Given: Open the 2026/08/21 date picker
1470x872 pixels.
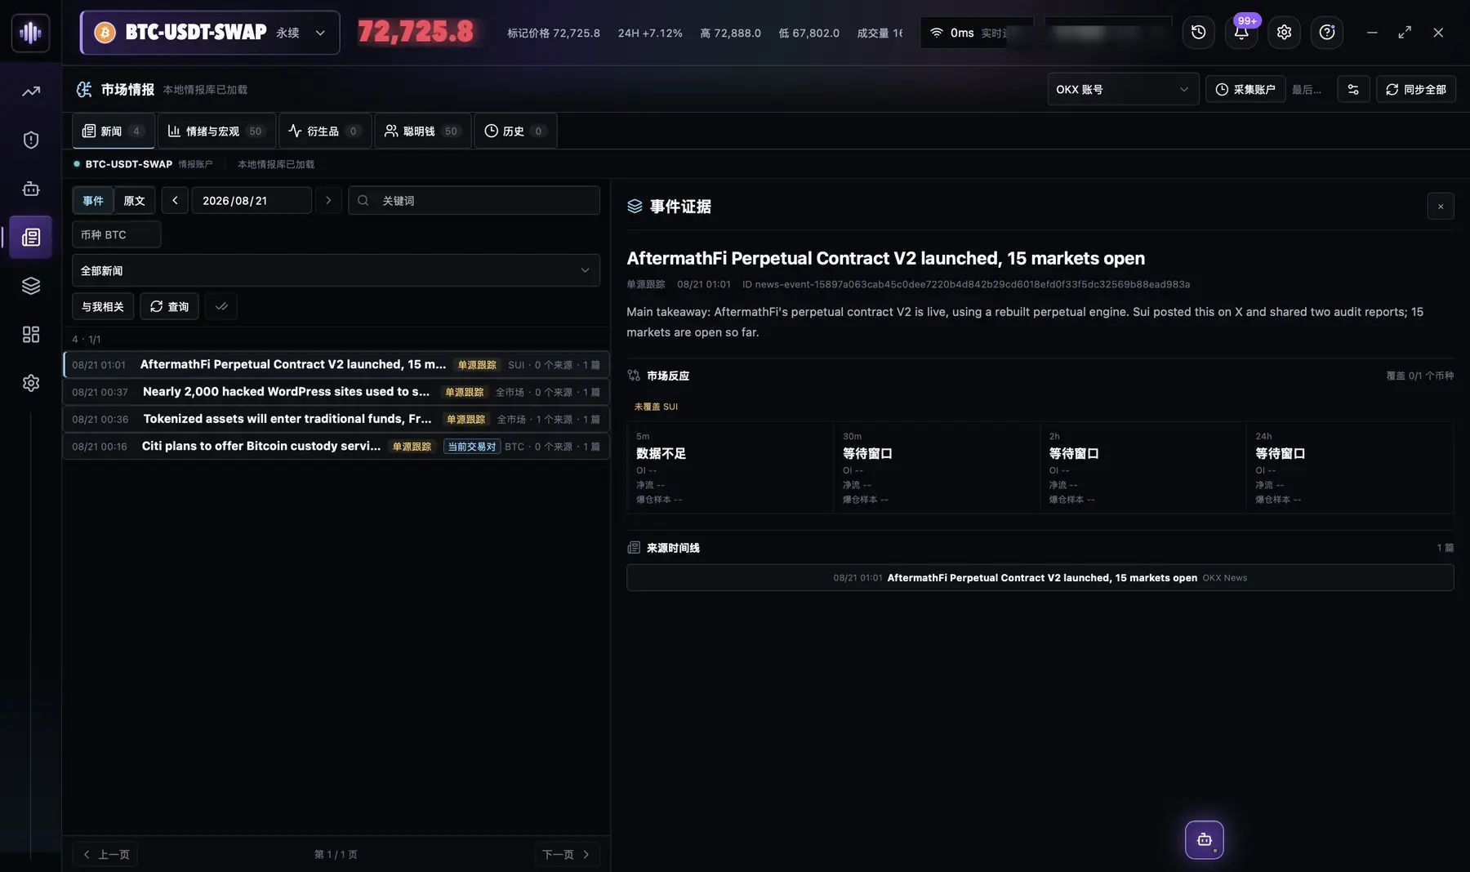Looking at the screenshot, I should (252, 200).
